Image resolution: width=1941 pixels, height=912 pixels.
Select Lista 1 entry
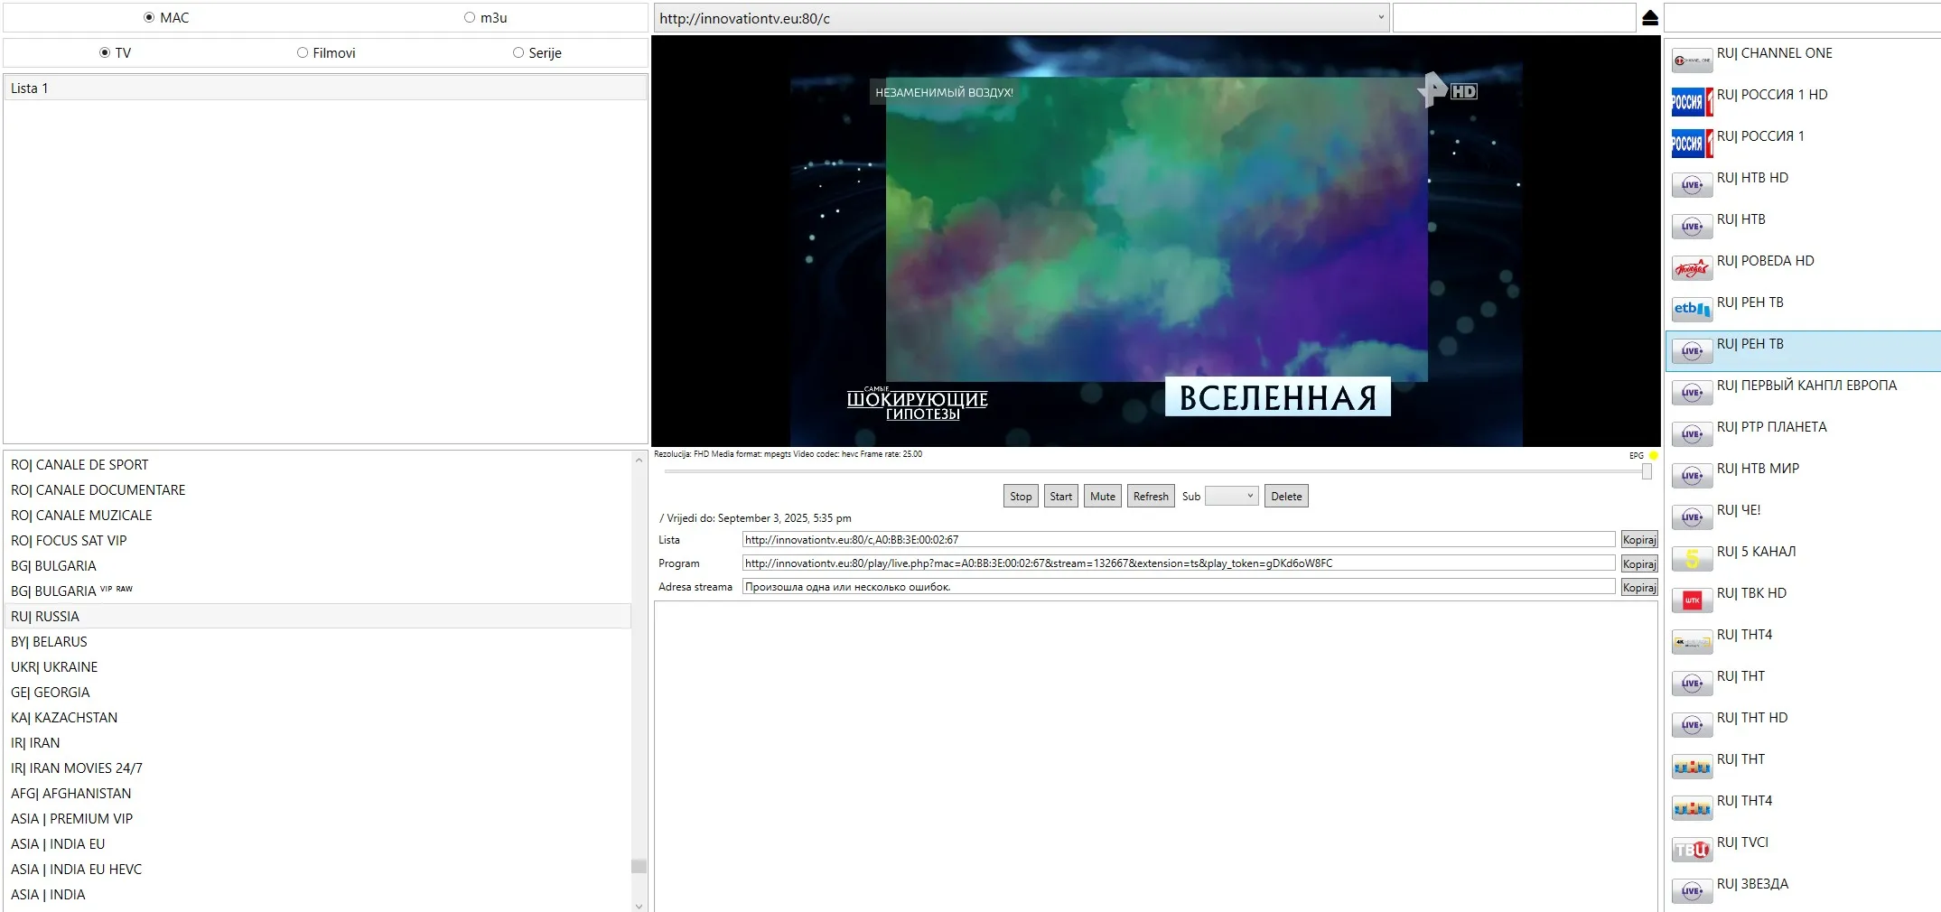click(325, 88)
